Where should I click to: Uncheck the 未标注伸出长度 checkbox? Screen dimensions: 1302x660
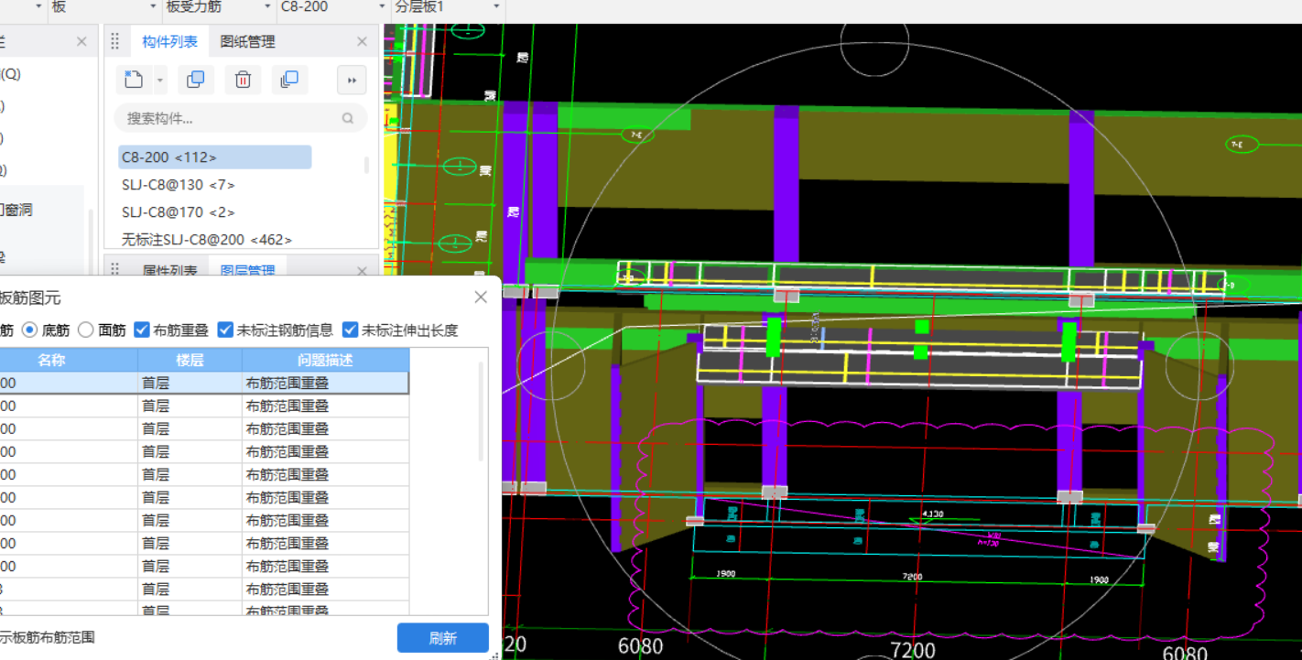pyautogui.click(x=350, y=330)
